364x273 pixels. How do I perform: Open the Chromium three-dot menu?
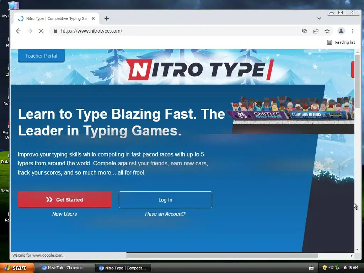pos(353,31)
